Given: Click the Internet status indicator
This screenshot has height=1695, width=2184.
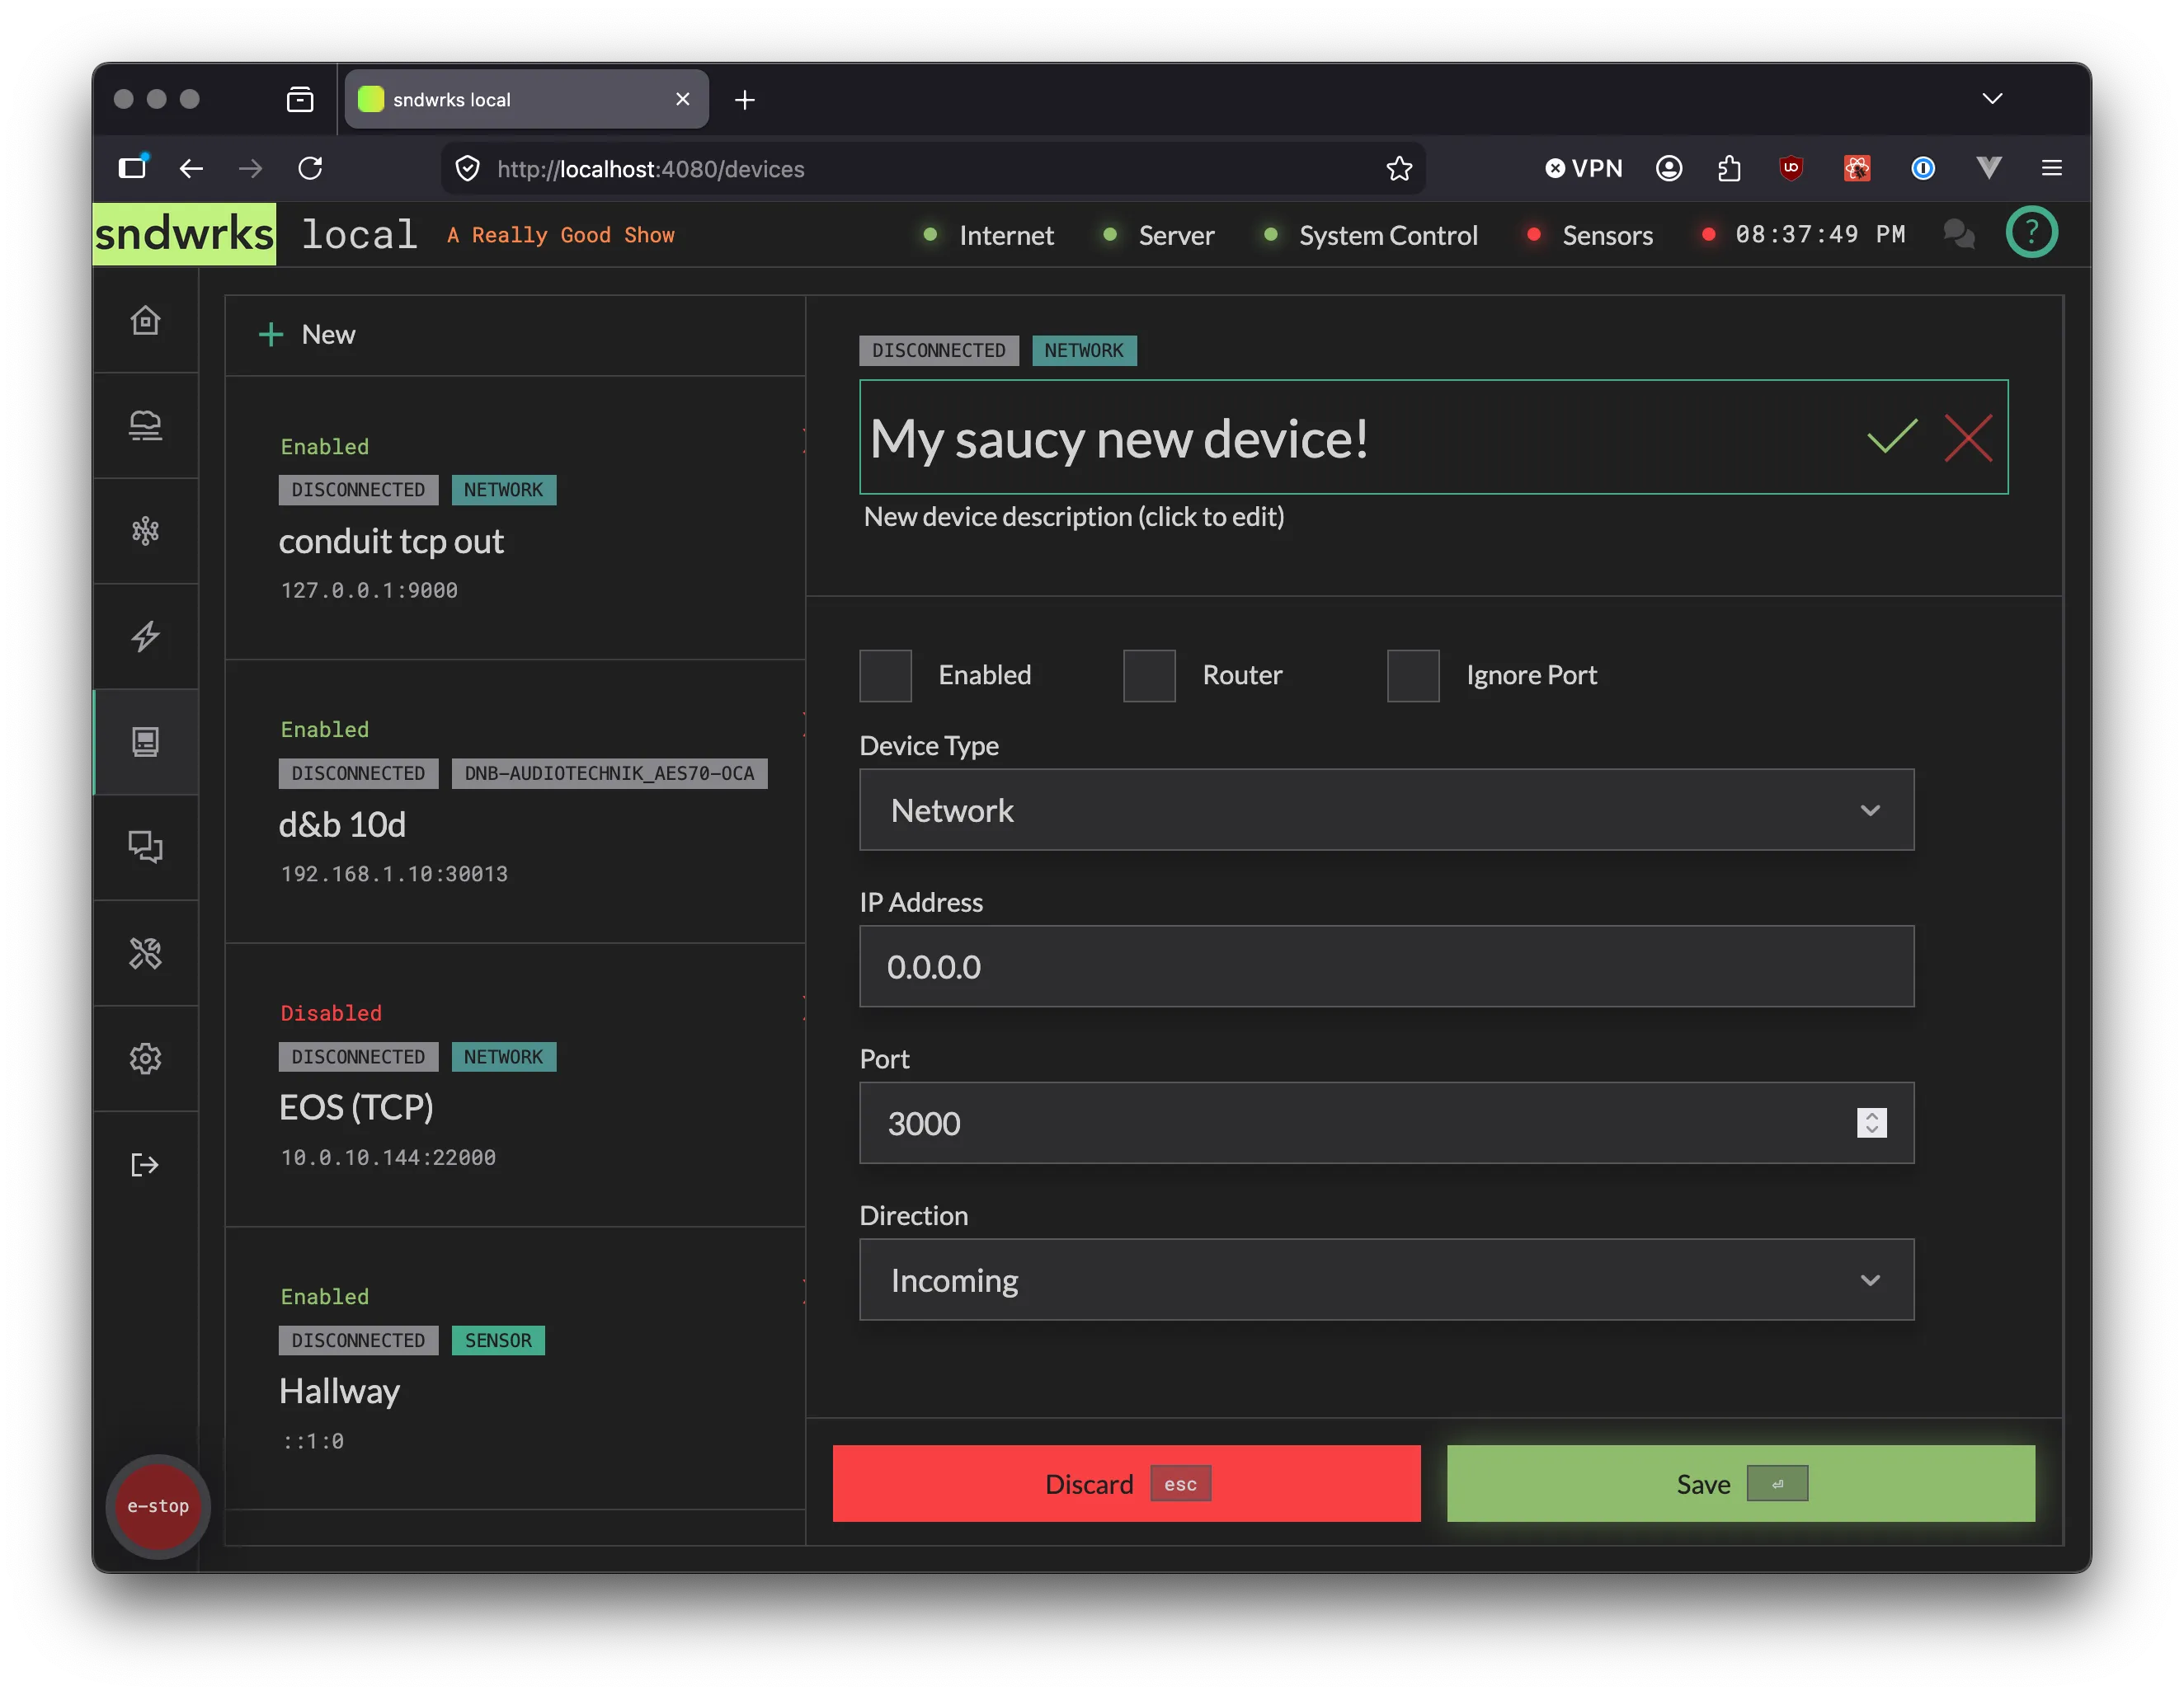Looking at the screenshot, I should coord(988,235).
